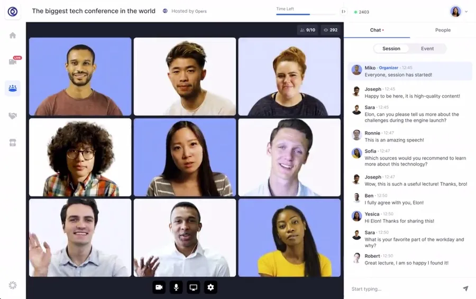
Task: Expand the profile avatar dropdown arrow
Action: (x=466, y=12)
